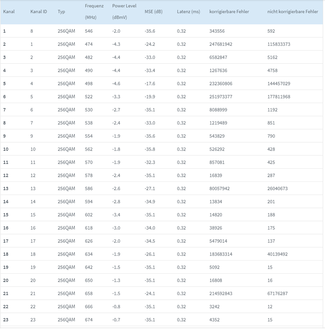Click the MSE value -17.6
Image resolution: width=325 pixels, height=329 pixels.
[150, 84]
